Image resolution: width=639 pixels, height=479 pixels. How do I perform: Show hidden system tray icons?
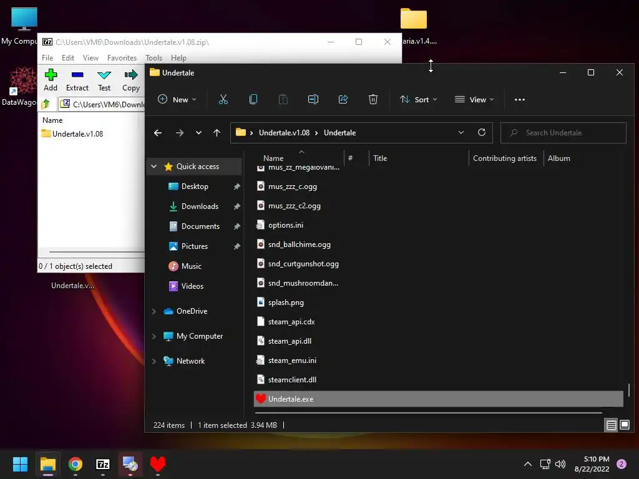point(528,464)
